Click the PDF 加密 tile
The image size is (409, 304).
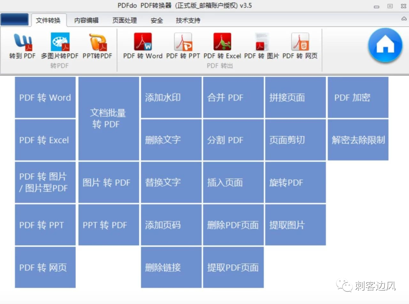pyautogui.click(x=358, y=97)
